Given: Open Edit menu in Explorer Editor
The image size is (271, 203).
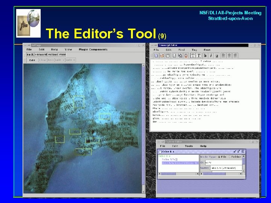Looking at the screenshot, I should [x=175, y=146].
